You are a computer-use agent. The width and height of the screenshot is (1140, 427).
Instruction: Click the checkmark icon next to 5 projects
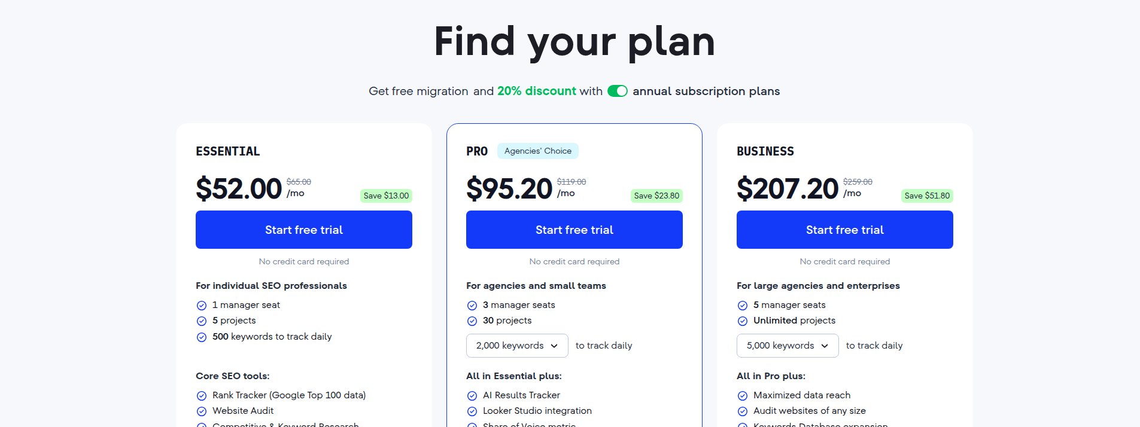202,321
